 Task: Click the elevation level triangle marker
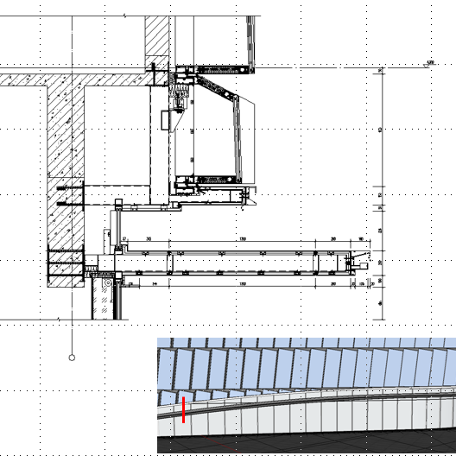[x=427, y=66]
